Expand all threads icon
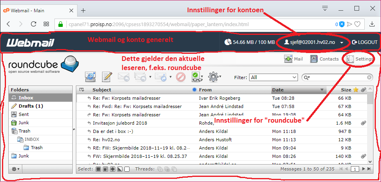The image size is (381, 182). point(160,169)
